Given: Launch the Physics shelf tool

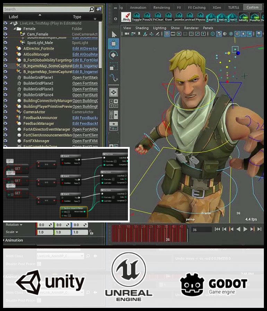Looking at the screenshot, I should tap(200, 17).
